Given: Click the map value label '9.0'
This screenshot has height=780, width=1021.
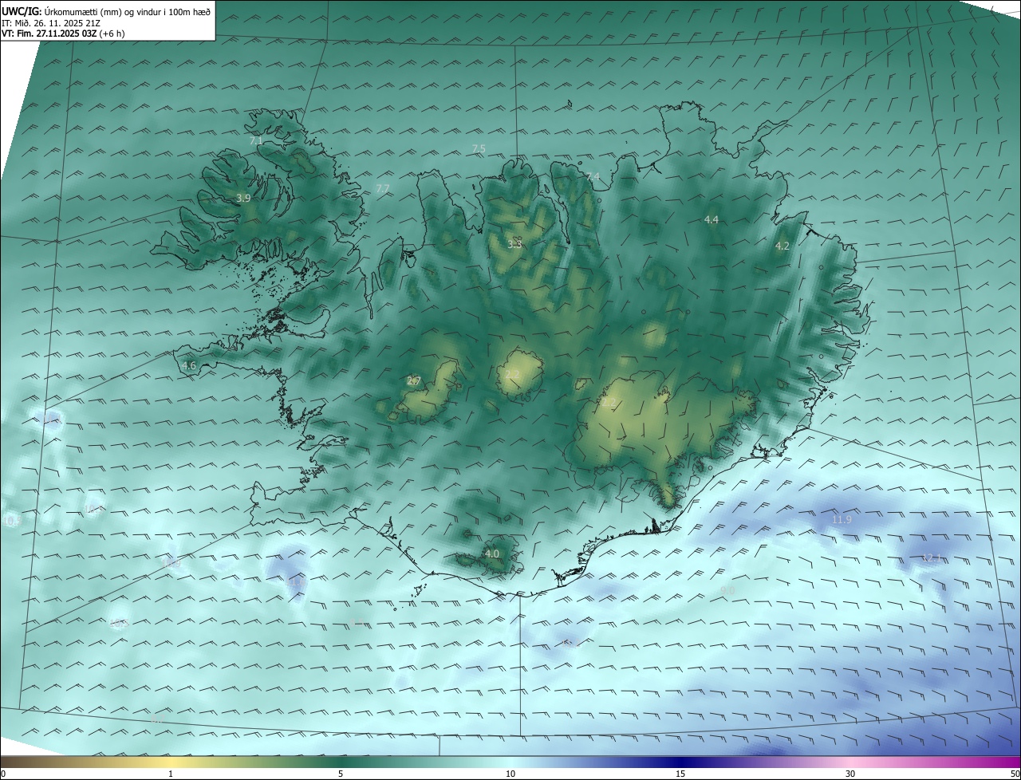Looking at the screenshot, I should coord(727,590).
